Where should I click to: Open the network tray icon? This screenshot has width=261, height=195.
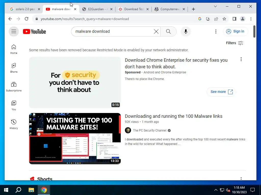point(222,190)
